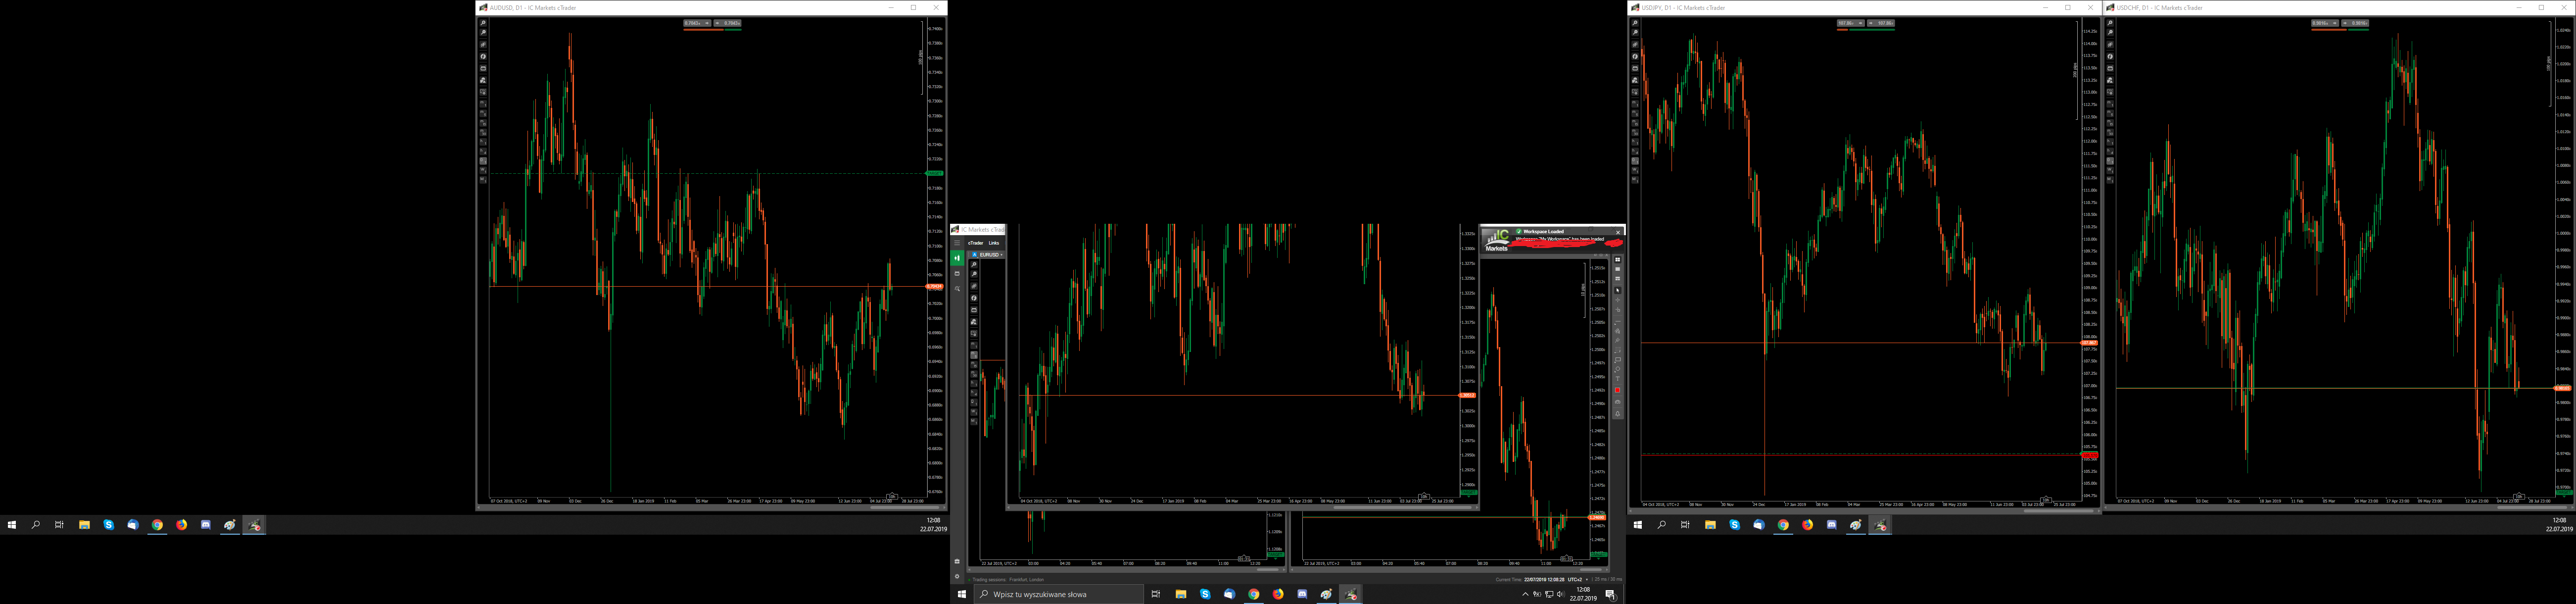The image size is (2576, 604).
Task: Click the Current Time value in status bar
Action: pos(1544,580)
